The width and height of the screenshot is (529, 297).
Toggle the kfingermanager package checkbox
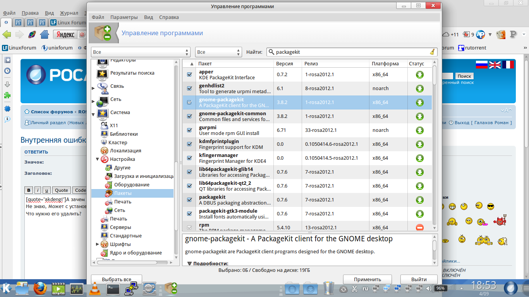(189, 158)
